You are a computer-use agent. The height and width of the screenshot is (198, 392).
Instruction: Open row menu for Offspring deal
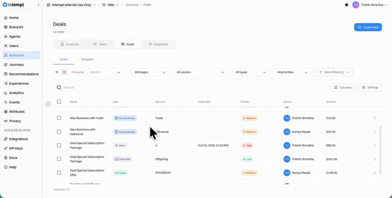pos(375,159)
